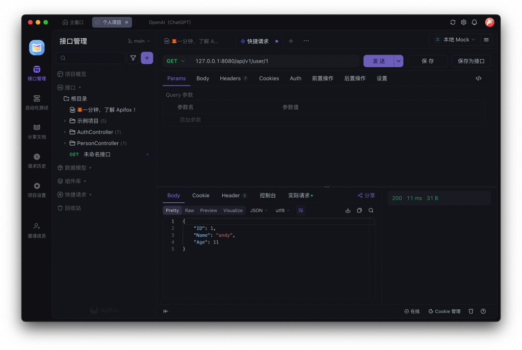522x350 pixels.
Task: Open the GET method dropdown
Action: 175,61
